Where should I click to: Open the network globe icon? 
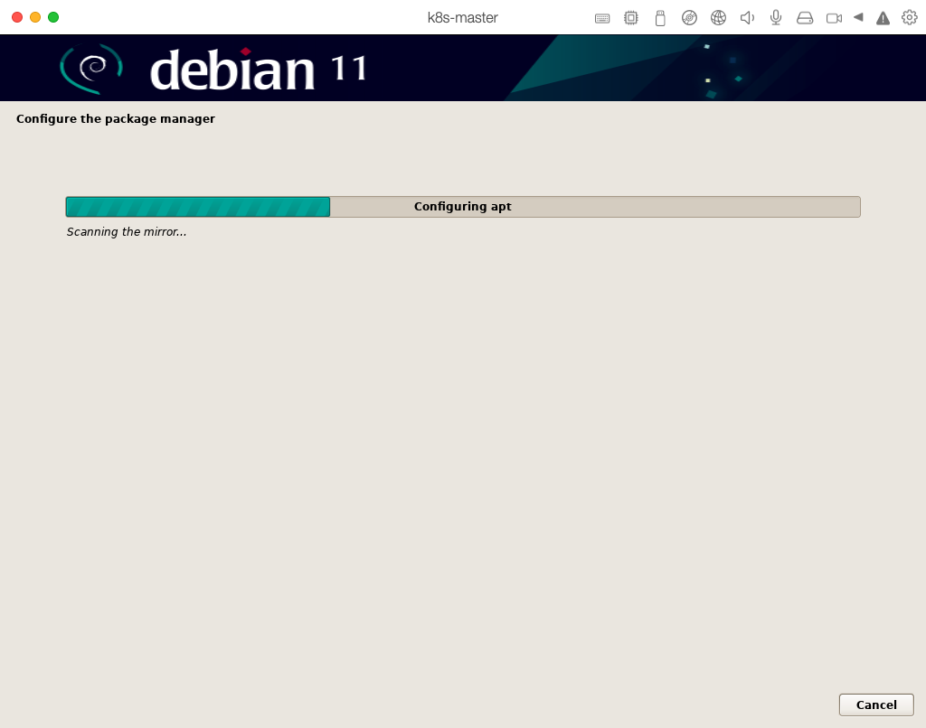click(718, 18)
